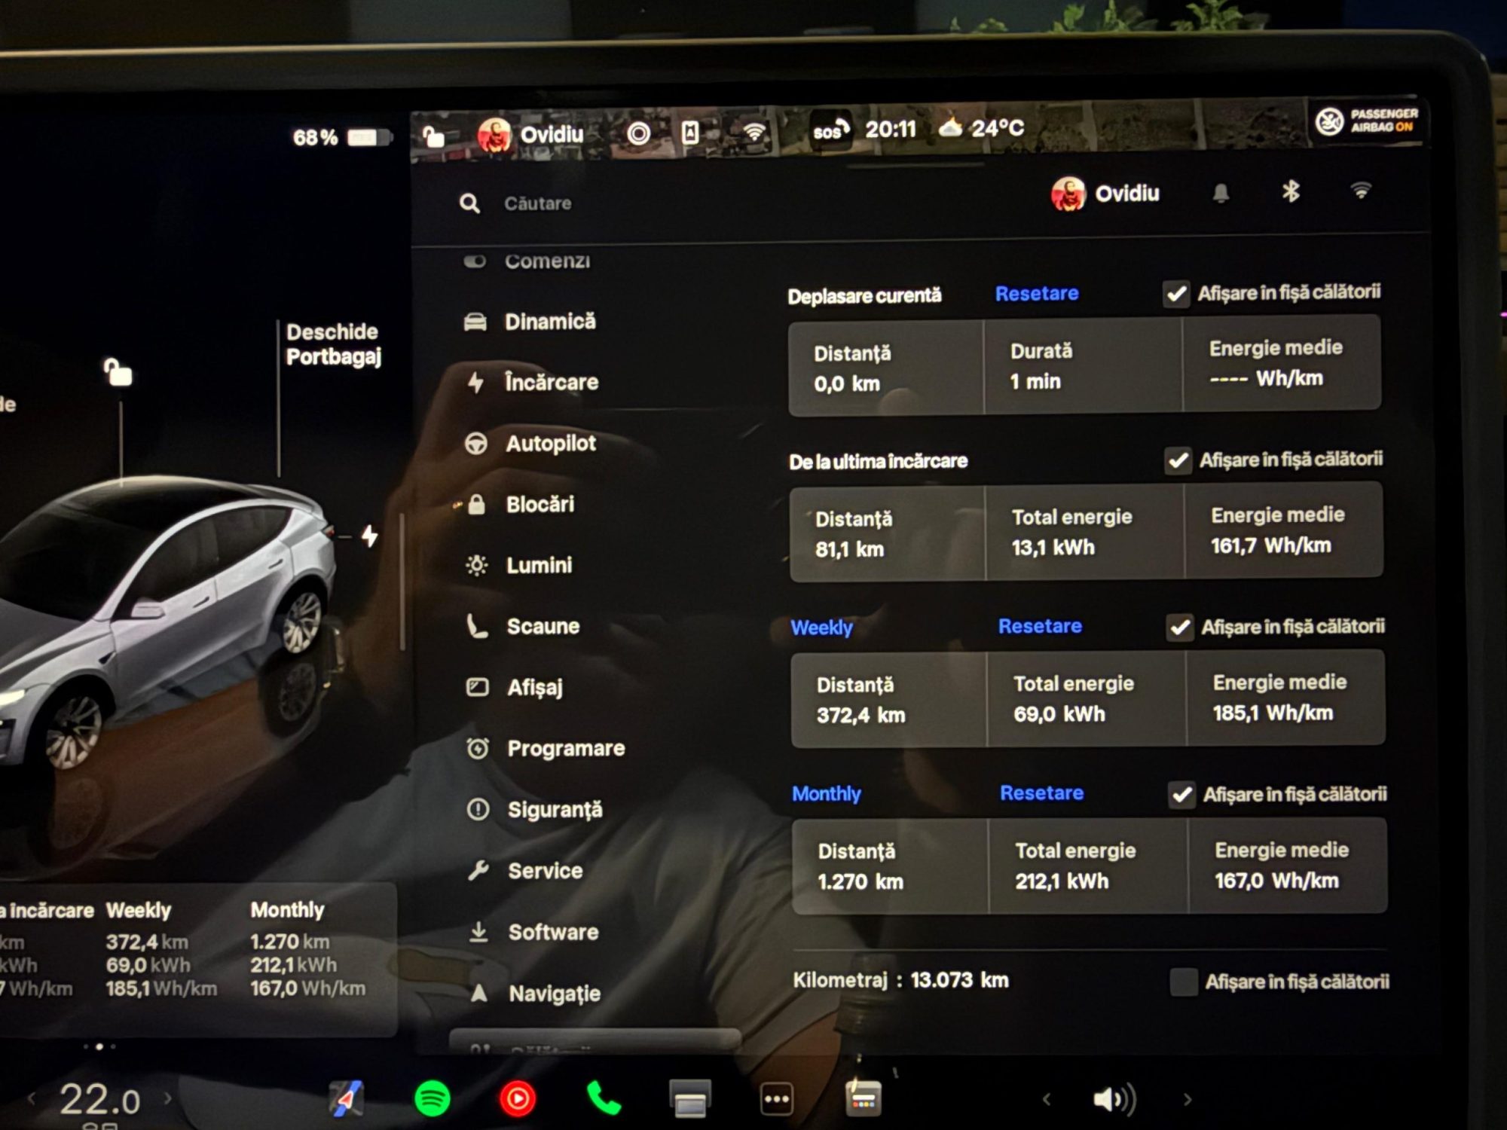Open the notifications bell icon
The height and width of the screenshot is (1130, 1507).
tap(1221, 193)
